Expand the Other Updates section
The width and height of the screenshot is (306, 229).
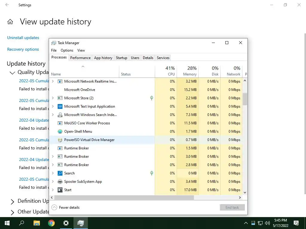[x=12, y=212]
